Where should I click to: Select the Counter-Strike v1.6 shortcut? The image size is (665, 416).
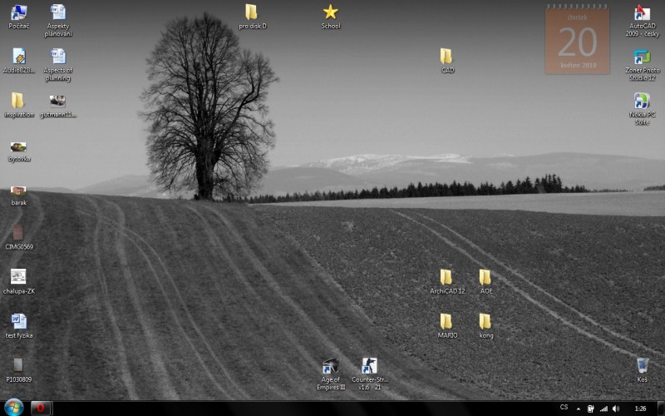pos(370,366)
